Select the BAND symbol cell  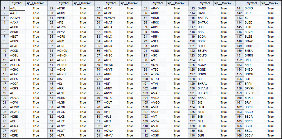point(205,8)
